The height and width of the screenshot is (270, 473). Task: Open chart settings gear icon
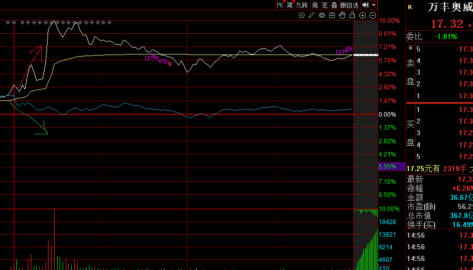[x=302, y=15]
